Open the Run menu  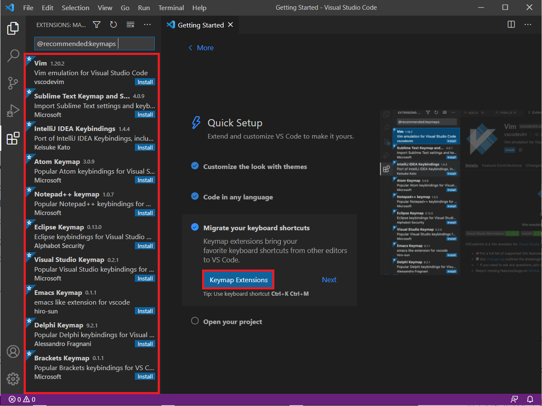coord(144,8)
